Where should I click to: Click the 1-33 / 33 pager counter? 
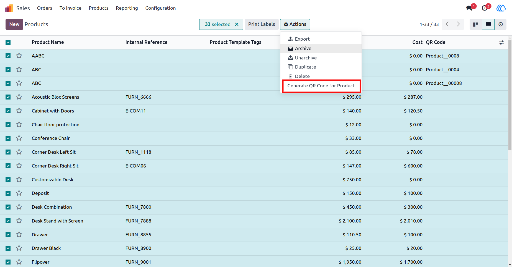pyautogui.click(x=429, y=24)
